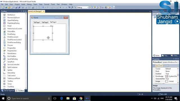180x101 pixels.
Task: Select the ProgressBar icon in Toolbox
Action: 4,48
